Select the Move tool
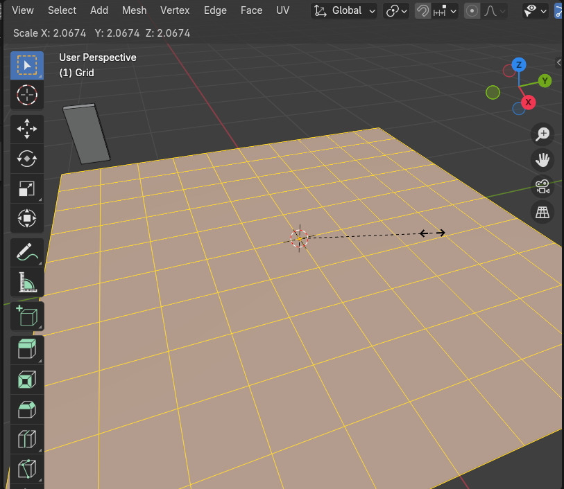Image resolution: width=564 pixels, height=489 pixels. (27, 129)
